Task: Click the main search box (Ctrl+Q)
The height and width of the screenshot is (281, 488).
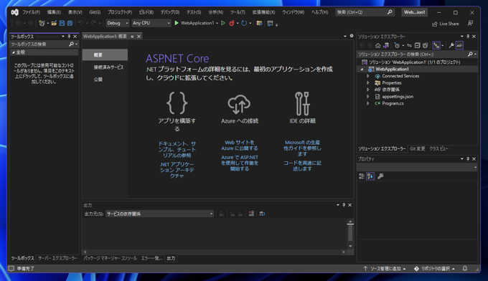Action: (x=365, y=12)
